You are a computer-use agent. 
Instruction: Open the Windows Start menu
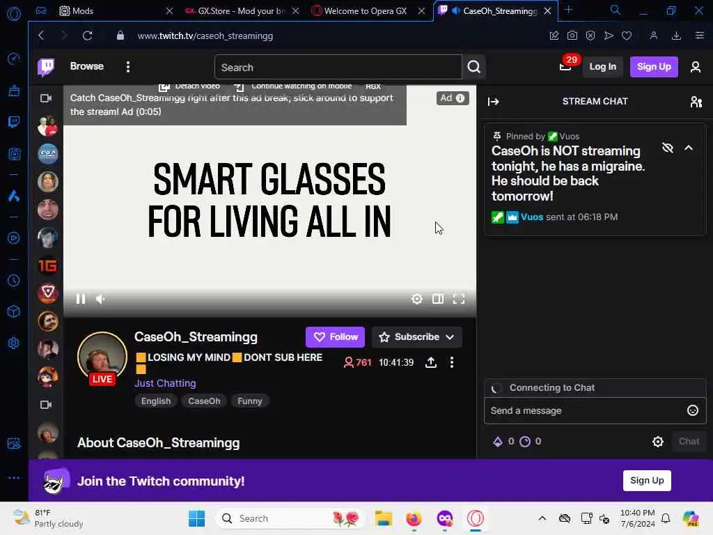click(196, 518)
